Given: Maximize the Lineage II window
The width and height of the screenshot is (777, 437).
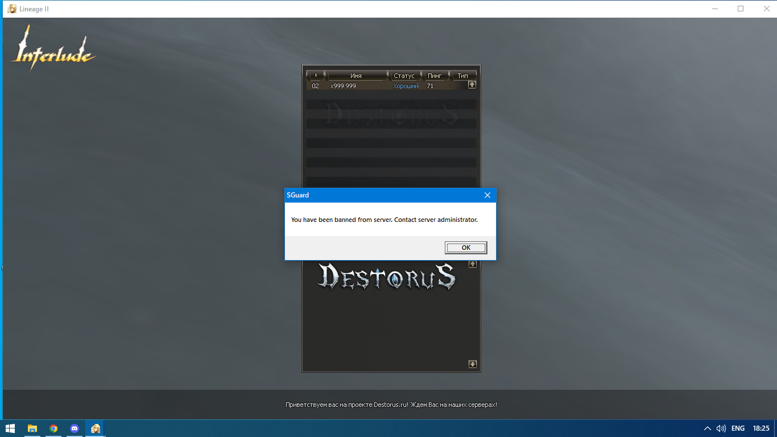Looking at the screenshot, I should tap(741, 9).
